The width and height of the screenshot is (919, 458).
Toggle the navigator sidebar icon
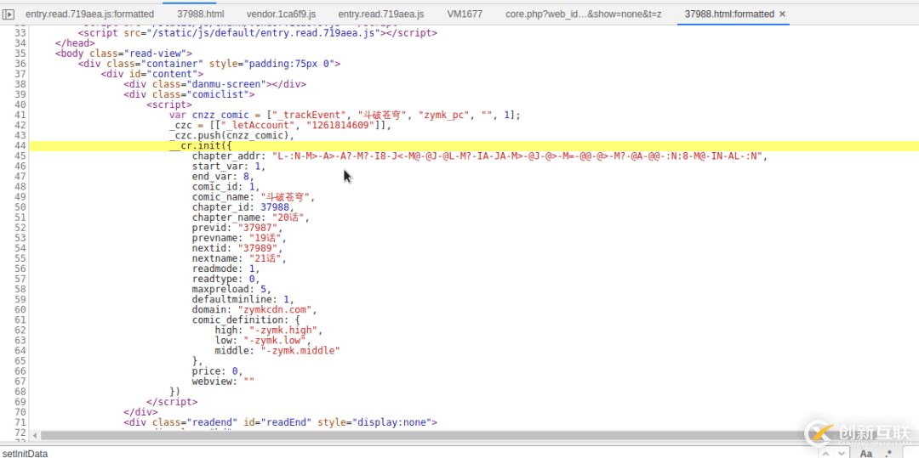(x=9, y=14)
